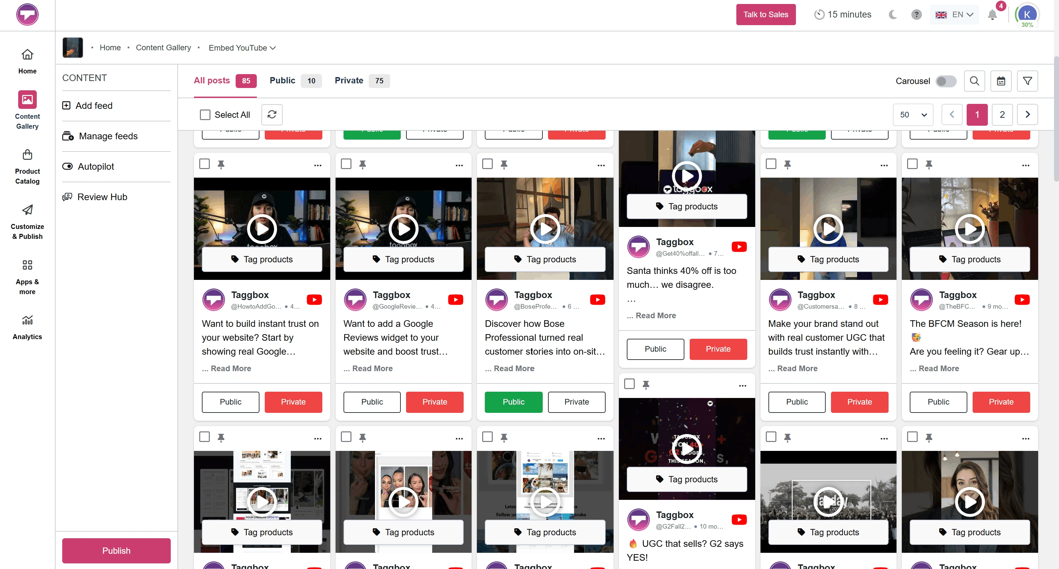
Task: Open Analytics in the sidebar
Action: pos(27,328)
